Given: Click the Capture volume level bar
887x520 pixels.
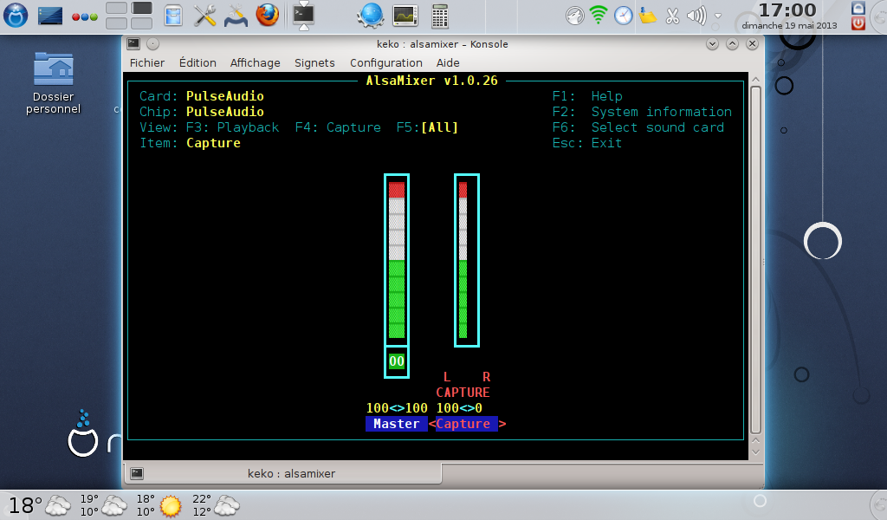Looking at the screenshot, I should (467, 260).
